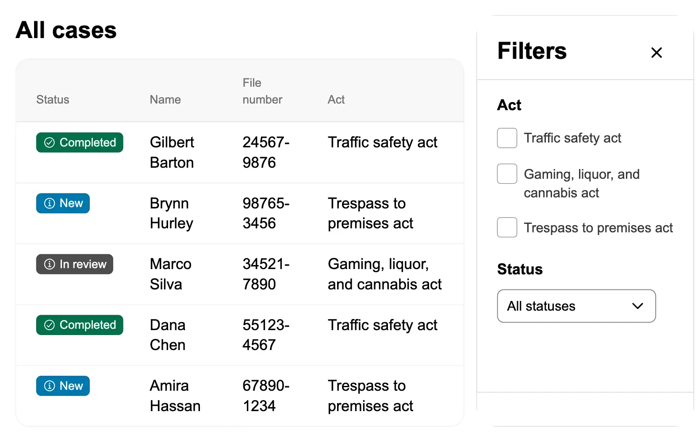Click file number 55123-4567
Viewport: 698px width, 435px height.
(x=265, y=335)
